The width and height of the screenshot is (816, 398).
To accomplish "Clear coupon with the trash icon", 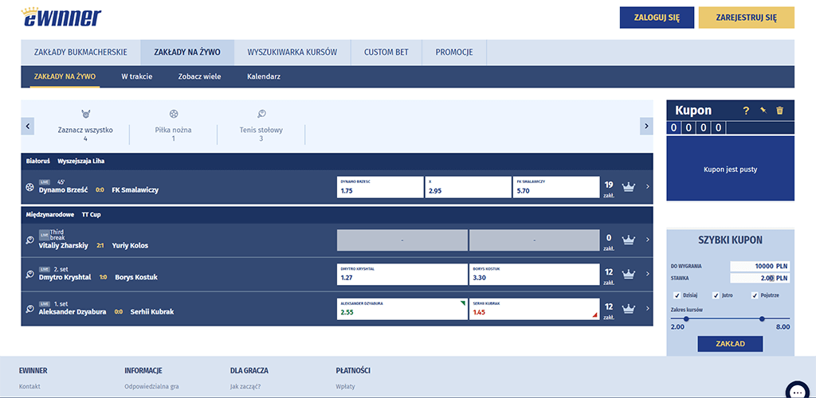I will pos(779,111).
